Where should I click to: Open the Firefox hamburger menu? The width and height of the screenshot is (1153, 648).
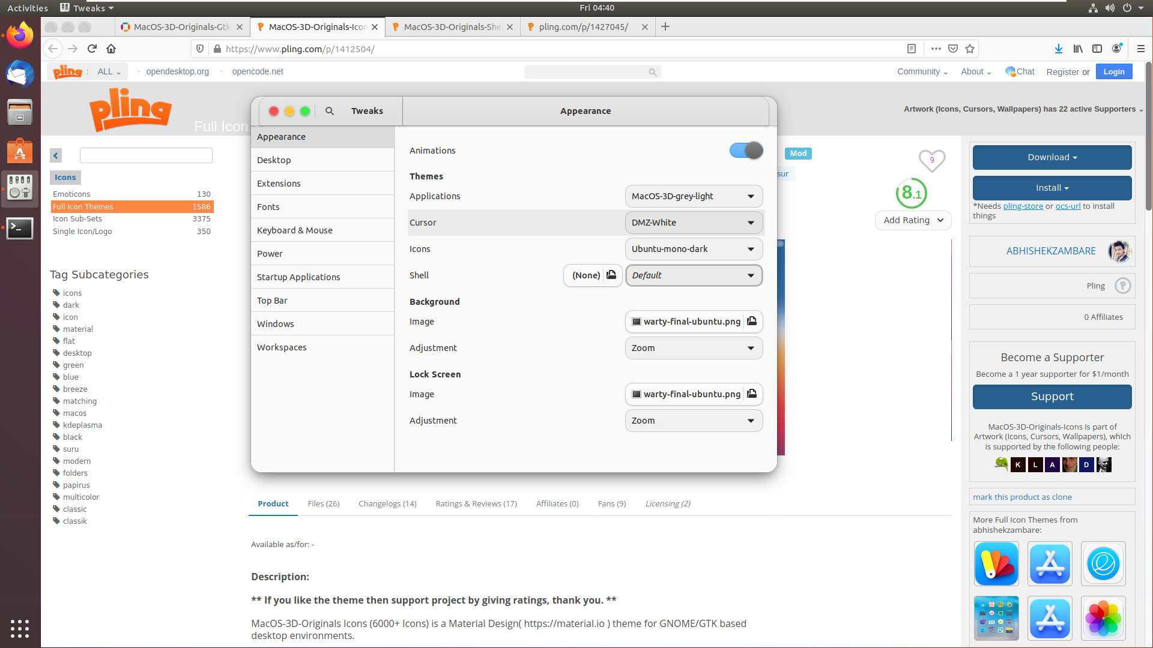1140,49
